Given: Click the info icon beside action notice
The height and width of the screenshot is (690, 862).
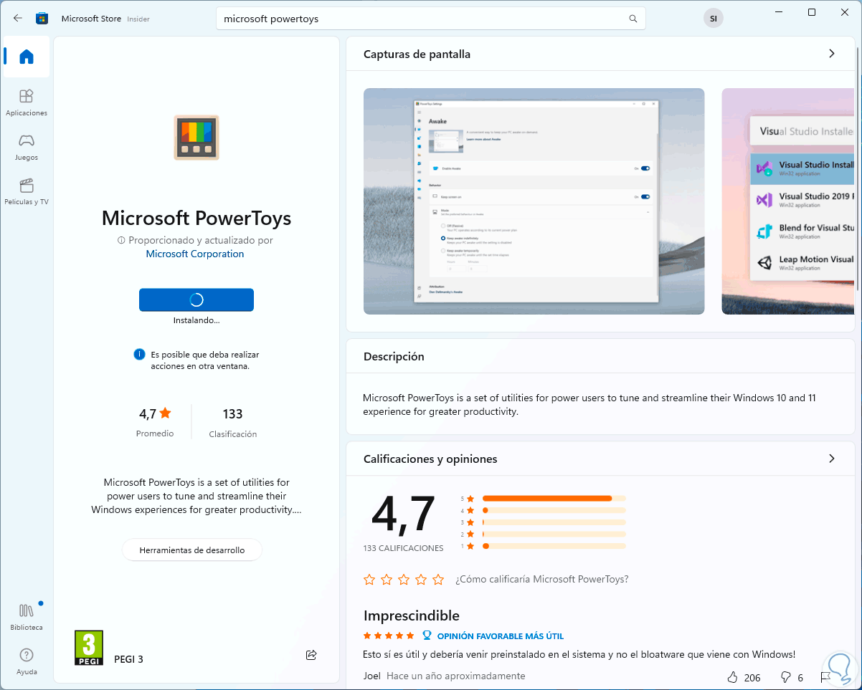Looking at the screenshot, I should click(x=140, y=355).
